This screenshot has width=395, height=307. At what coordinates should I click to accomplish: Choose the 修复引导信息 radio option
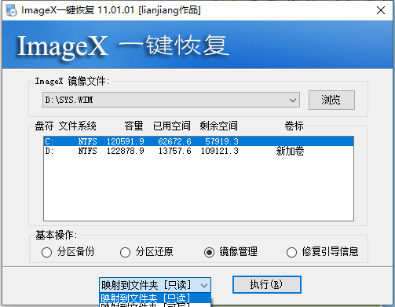click(322, 252)
